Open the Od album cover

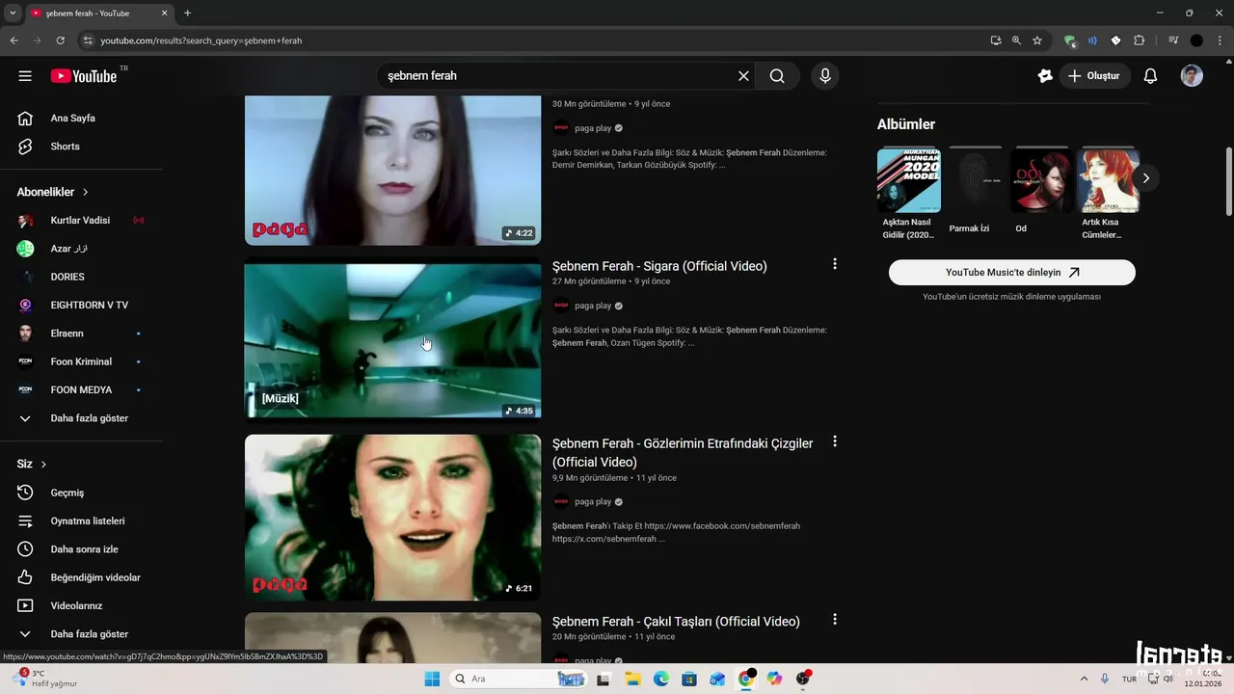[x=1042, y=180]
